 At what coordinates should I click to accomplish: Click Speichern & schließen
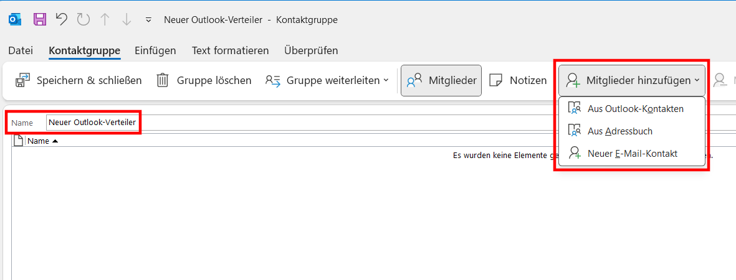(x=79, y=81)
